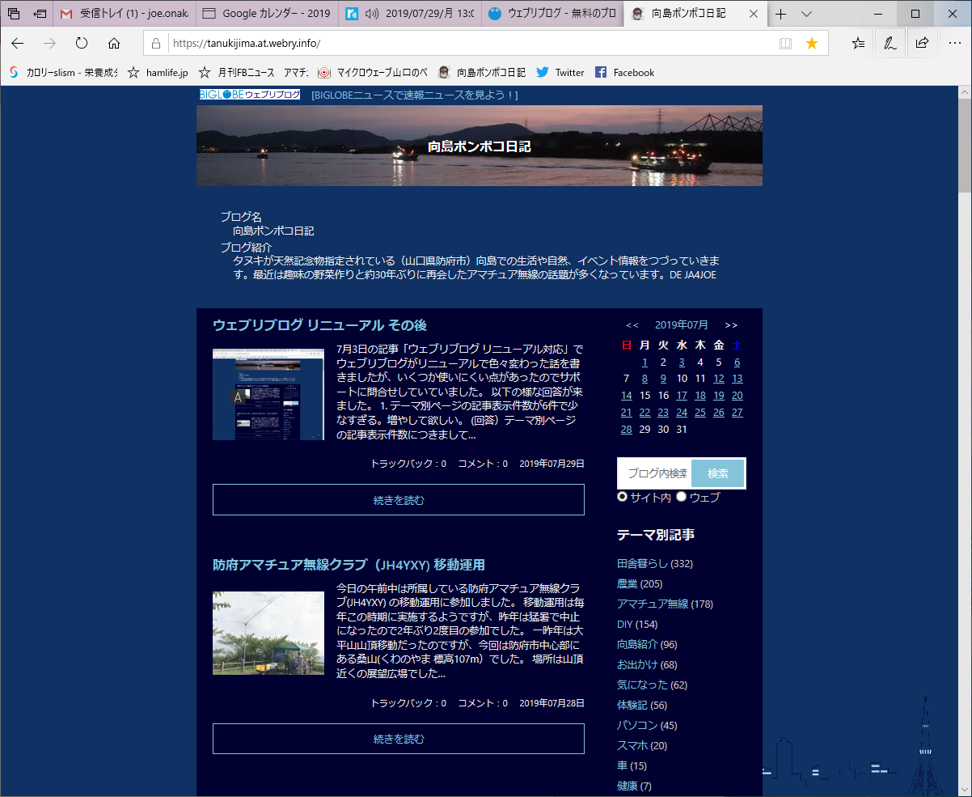The image size is (972, 797).
Task: Select the ウェブ radio button
Action: coord(681,496)
